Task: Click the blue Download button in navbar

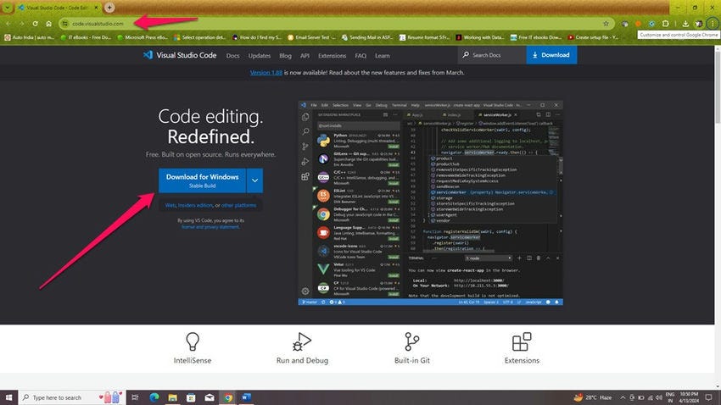Action: (x=551, y=55)
